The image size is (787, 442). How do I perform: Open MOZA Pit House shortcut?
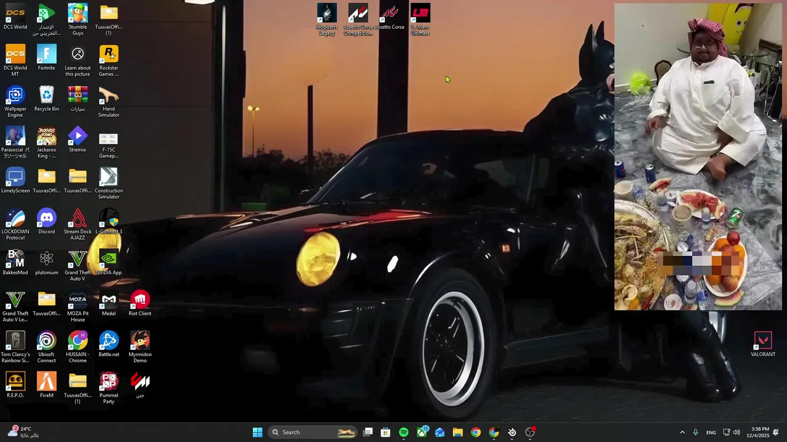pyautogui.click(x=77, y=306)
